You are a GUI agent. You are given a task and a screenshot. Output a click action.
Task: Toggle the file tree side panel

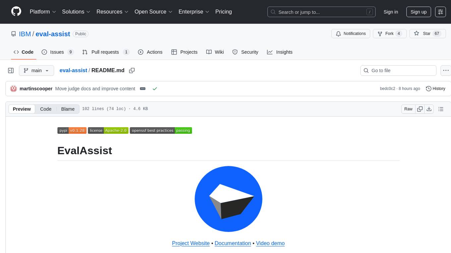[x=11, y=71]
